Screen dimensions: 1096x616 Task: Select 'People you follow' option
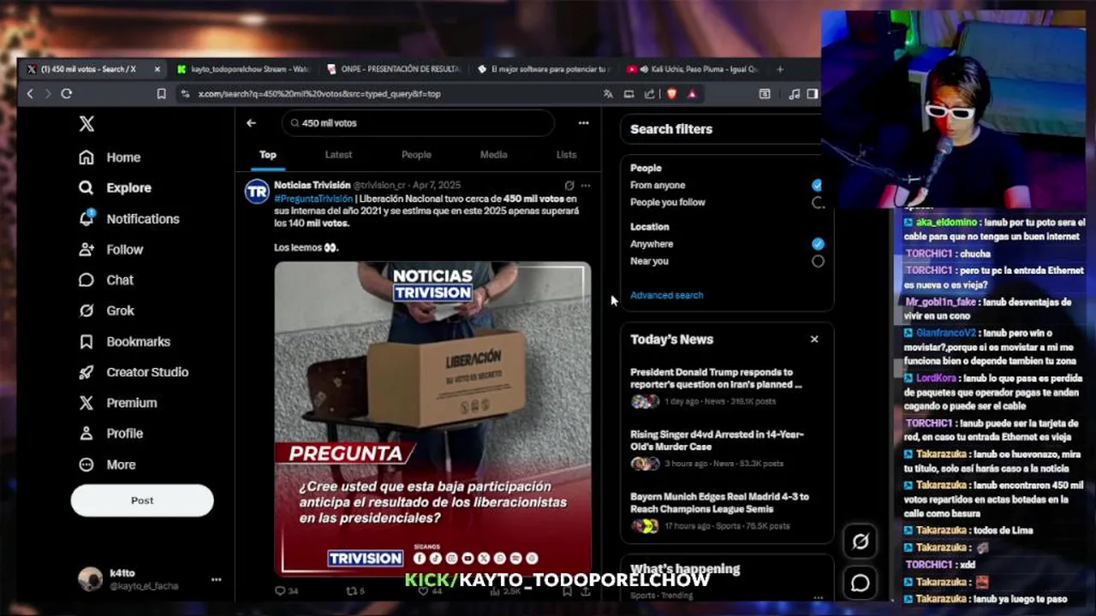818,203
